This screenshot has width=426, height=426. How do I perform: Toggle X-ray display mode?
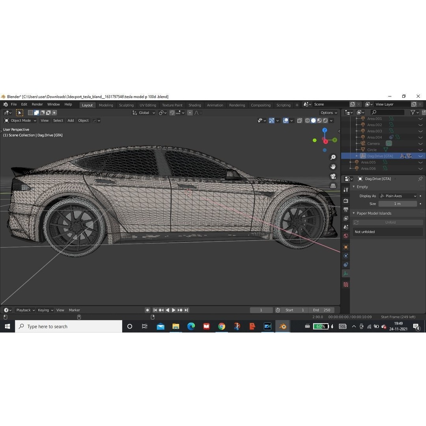click(299, 120)
